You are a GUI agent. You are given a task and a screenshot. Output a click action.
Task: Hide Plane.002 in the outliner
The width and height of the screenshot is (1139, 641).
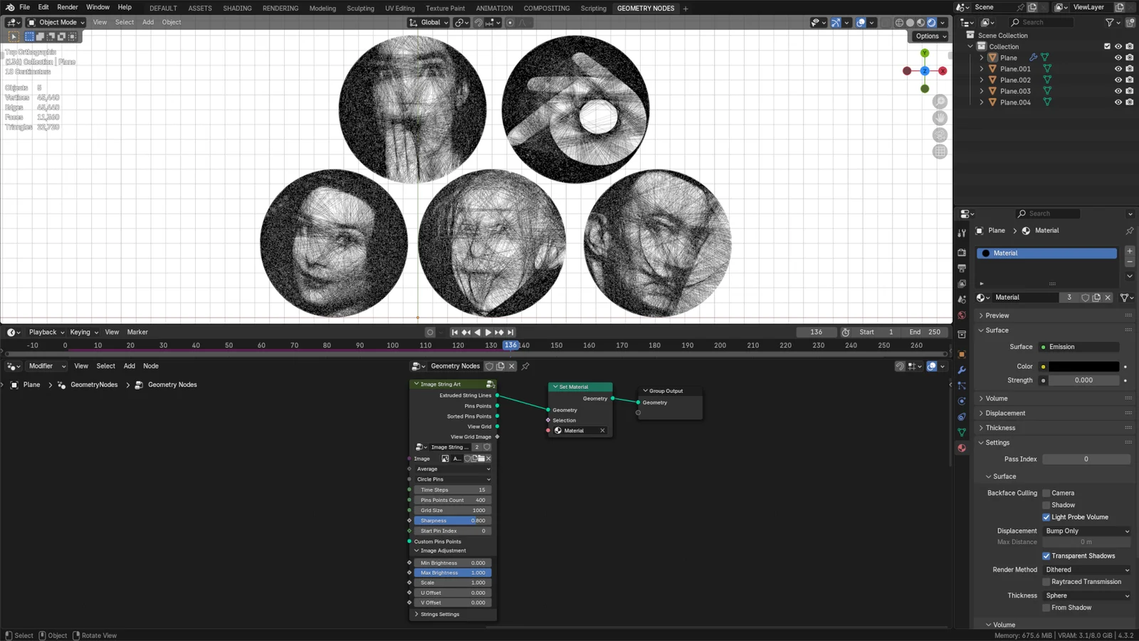point(1118,80)
